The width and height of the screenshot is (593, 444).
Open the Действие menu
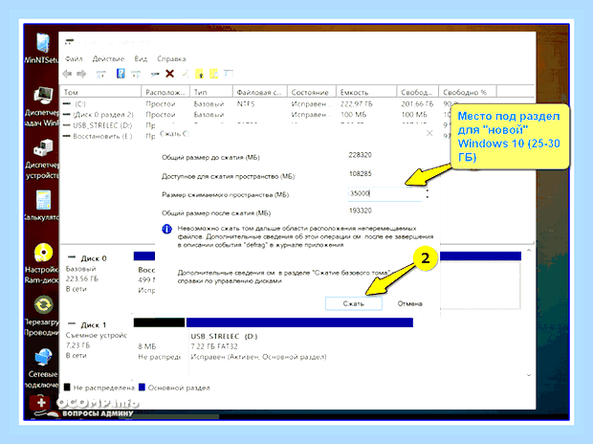click(x=108, y=58)
